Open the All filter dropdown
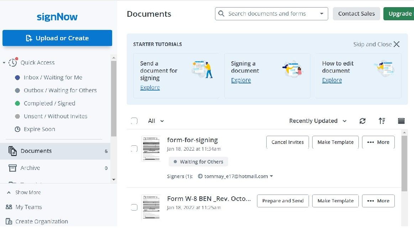This screenshot has height=233, width=414. (156, 121)
